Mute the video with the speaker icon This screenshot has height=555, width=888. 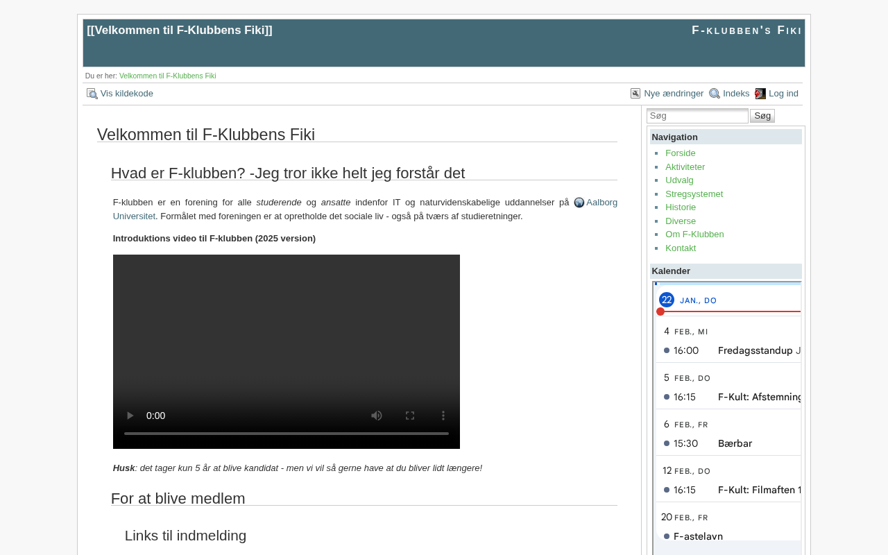[377, 416]
